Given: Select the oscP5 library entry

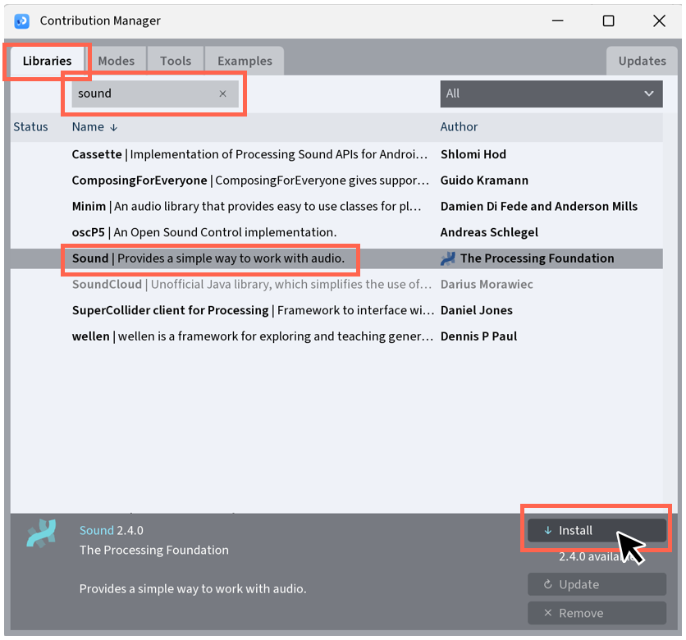Looking at the screenshot, I should click(205, 232).
